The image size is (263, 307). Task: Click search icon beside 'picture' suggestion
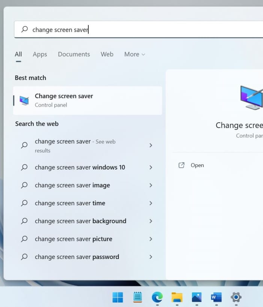pos(24,239)
